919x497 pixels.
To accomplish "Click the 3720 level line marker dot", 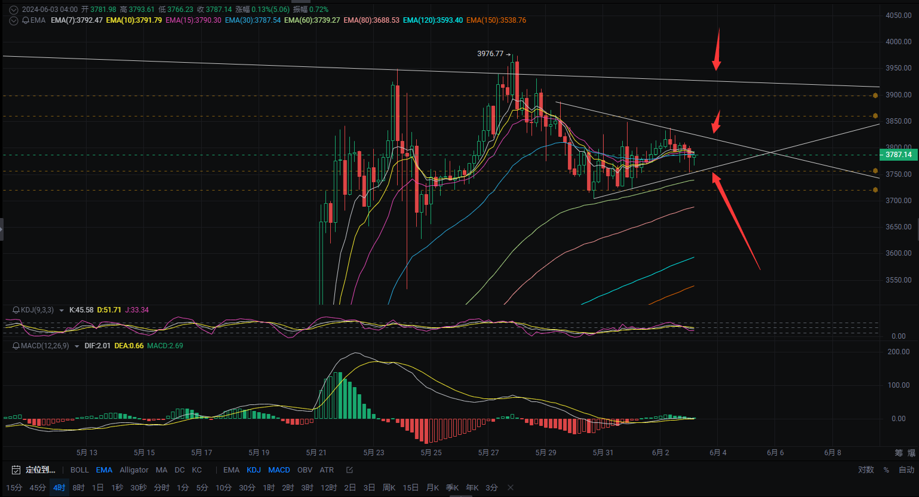I will point(875,190).
